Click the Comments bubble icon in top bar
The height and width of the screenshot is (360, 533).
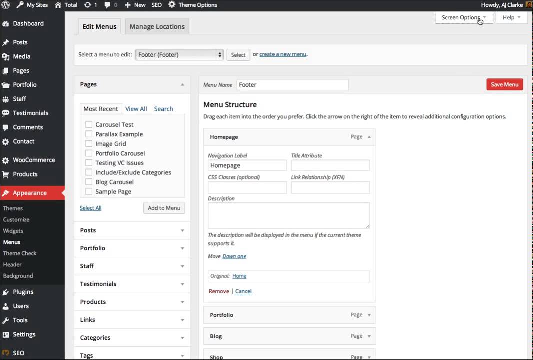coord(107,5)
